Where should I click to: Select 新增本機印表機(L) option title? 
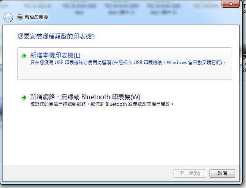pyautogui.click(x=55, y=55)
